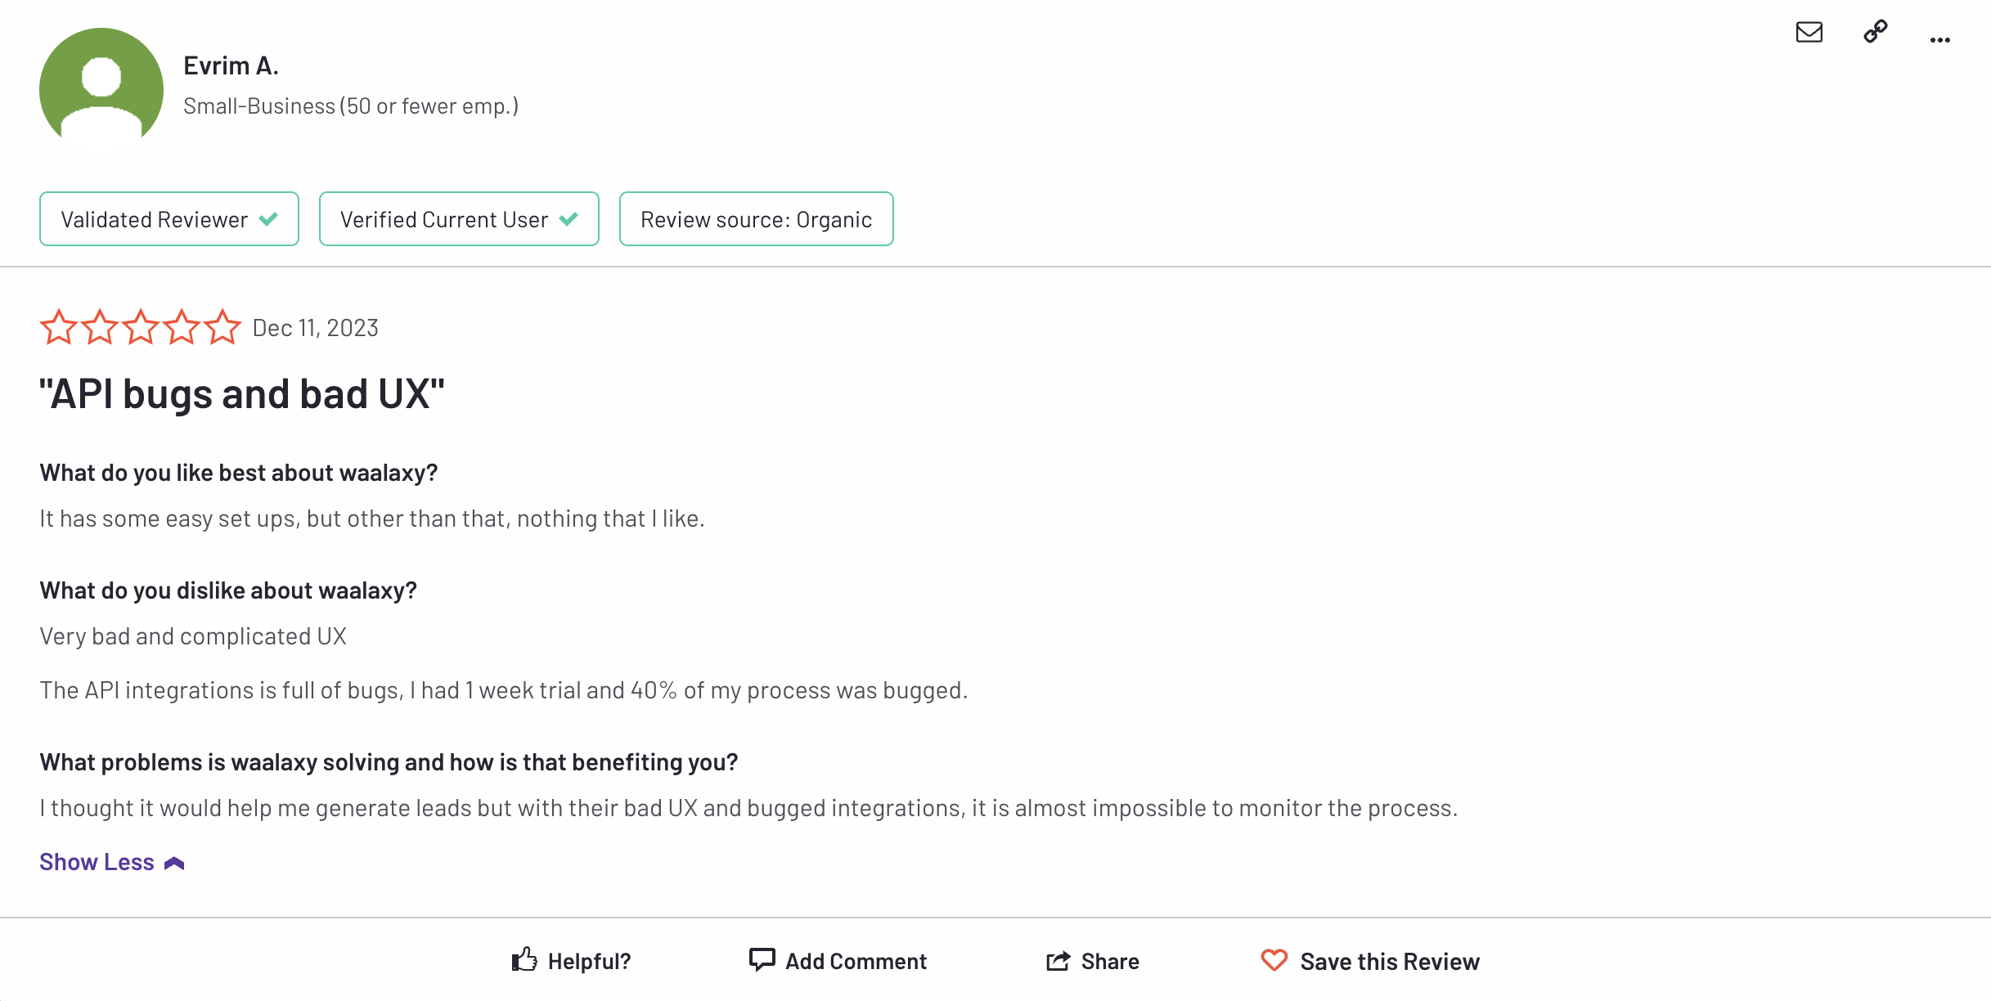Click Save this Review text

click(1390, 961)
